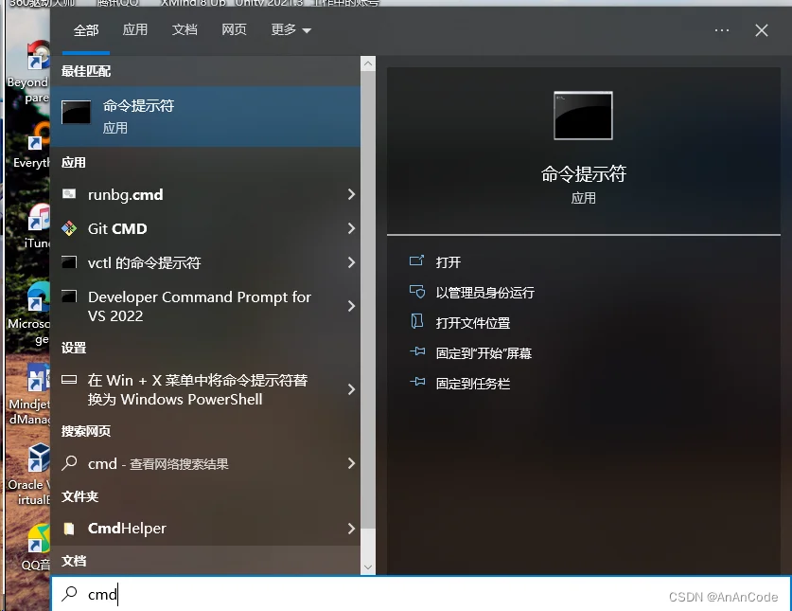The height and width of the screenshot is (611, 792).
Task: Click the open file location icon
Action: tap(416, 321)
